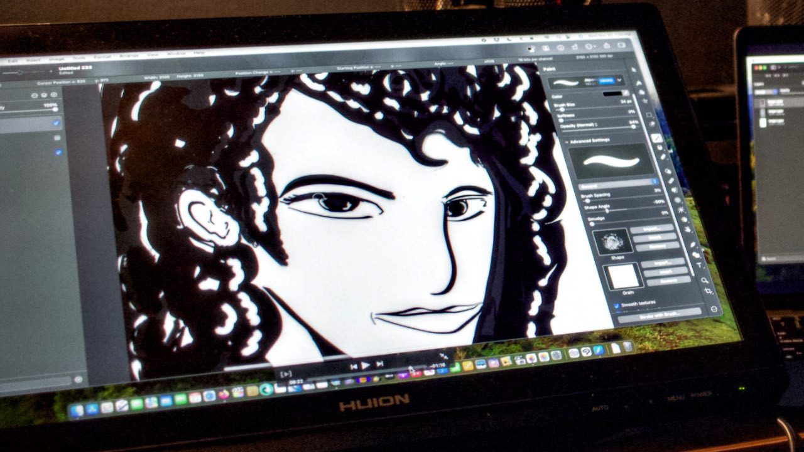Click the layers panel circular menu icon
Image resolution: width=804 pixels, height=452 pixels.
point(33,95)
